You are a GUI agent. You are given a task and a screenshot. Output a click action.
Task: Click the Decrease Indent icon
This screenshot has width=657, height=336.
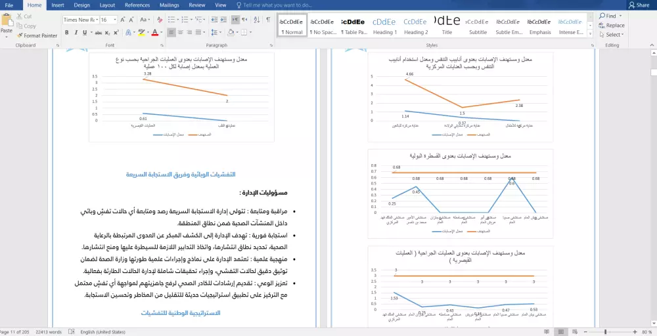point(214,20)
